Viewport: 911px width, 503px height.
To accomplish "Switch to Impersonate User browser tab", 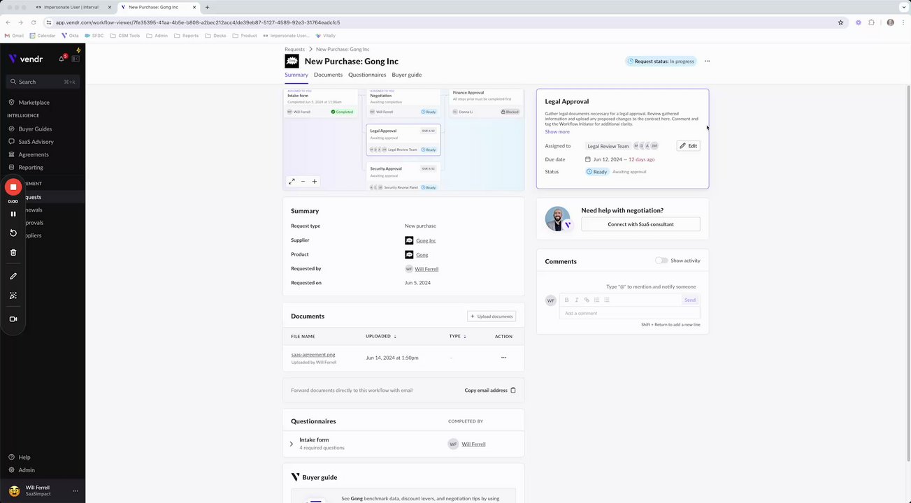I will [71, 7].
